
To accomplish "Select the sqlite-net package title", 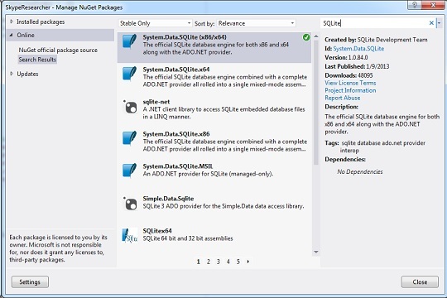I will (x=156, y=102).
